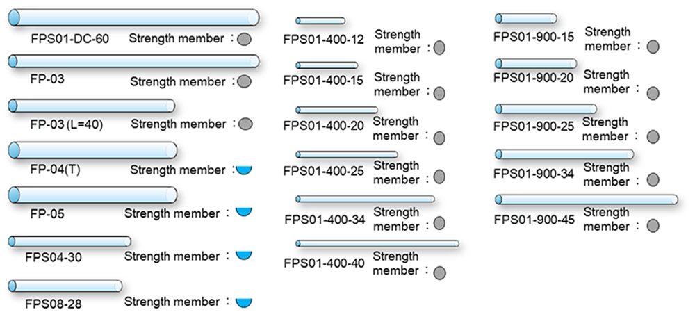Click the FP-03 (L=40) label
695x319 pixels.
[x=66, y=125]
